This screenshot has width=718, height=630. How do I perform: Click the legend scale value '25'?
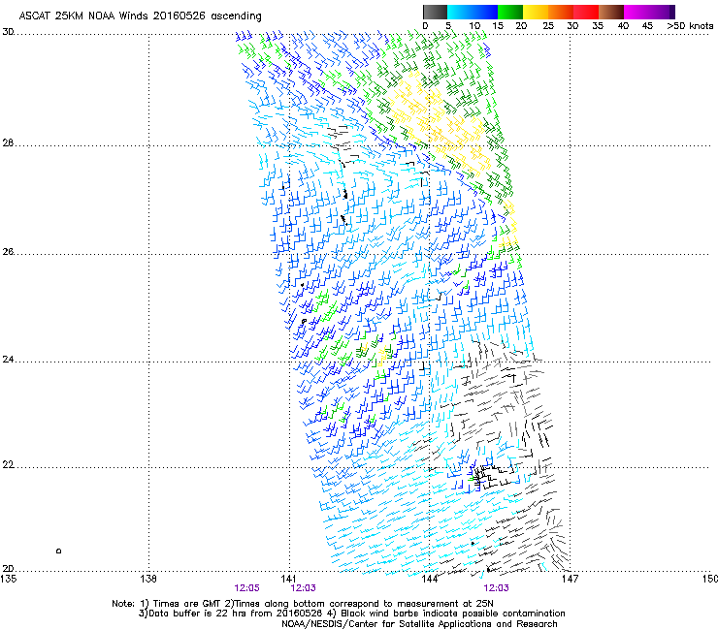tap(548, 26)
